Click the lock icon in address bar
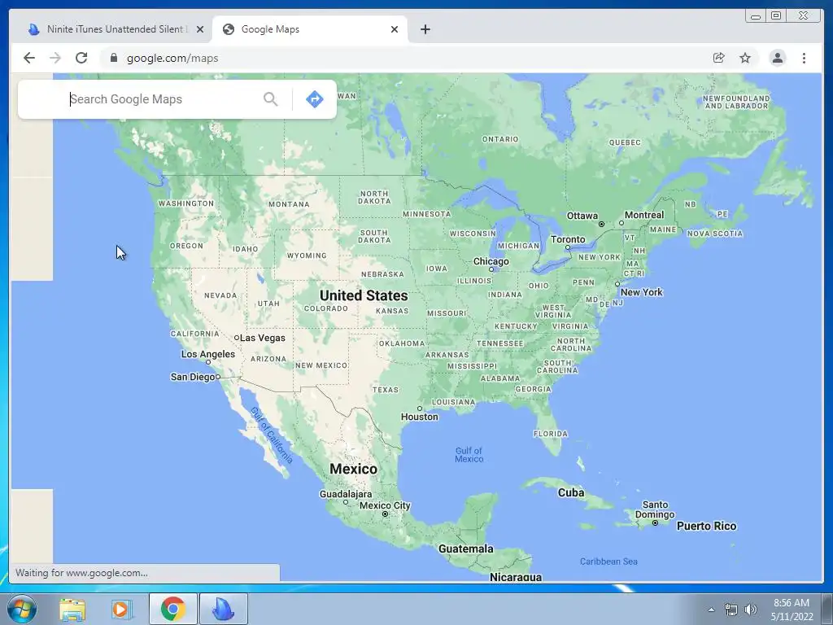The height and width of the screenshot is (625, 833). coord(113,58)
